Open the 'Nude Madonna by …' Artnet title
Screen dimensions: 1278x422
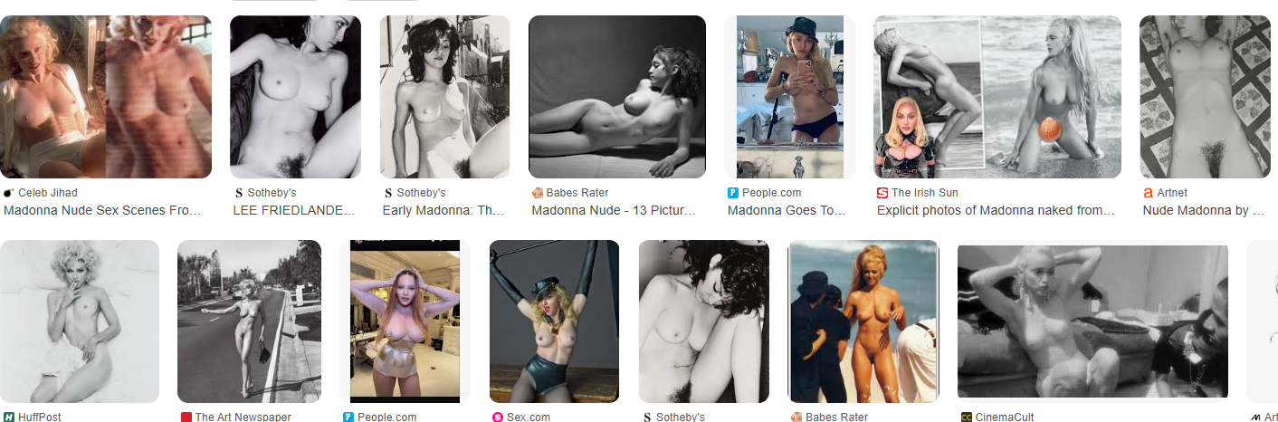click(1204, 210)
